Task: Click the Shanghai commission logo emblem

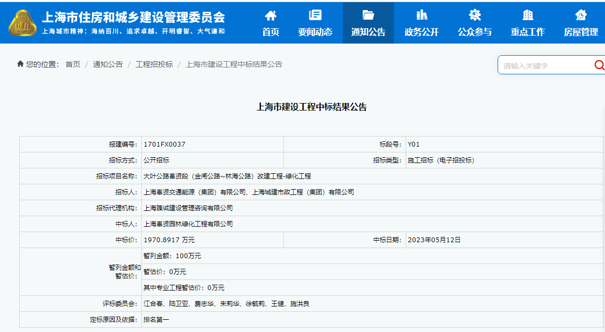Action: (22, 22)
